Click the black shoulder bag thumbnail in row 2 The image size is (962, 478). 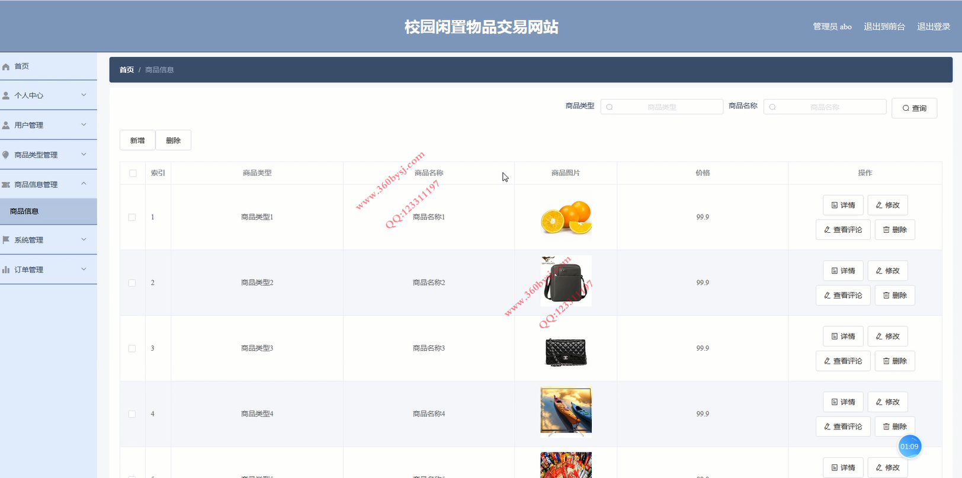(x=566, y=281)
